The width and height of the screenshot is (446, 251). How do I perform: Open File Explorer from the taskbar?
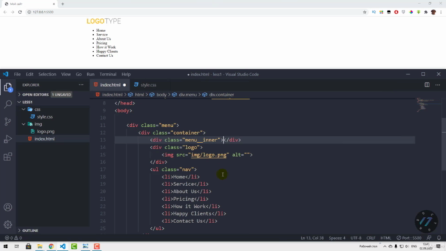tap(40, 246)
